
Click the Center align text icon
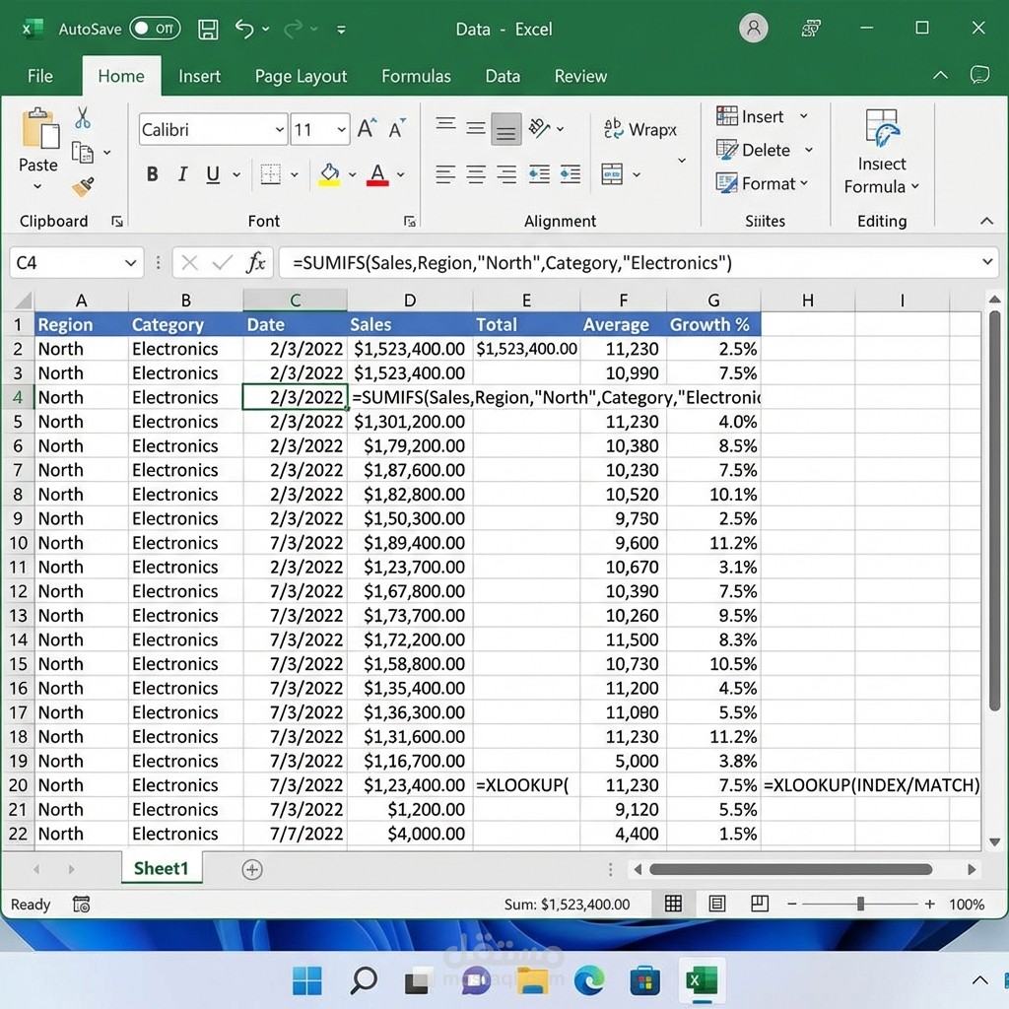pyautogui.click(x=476, y=174)
